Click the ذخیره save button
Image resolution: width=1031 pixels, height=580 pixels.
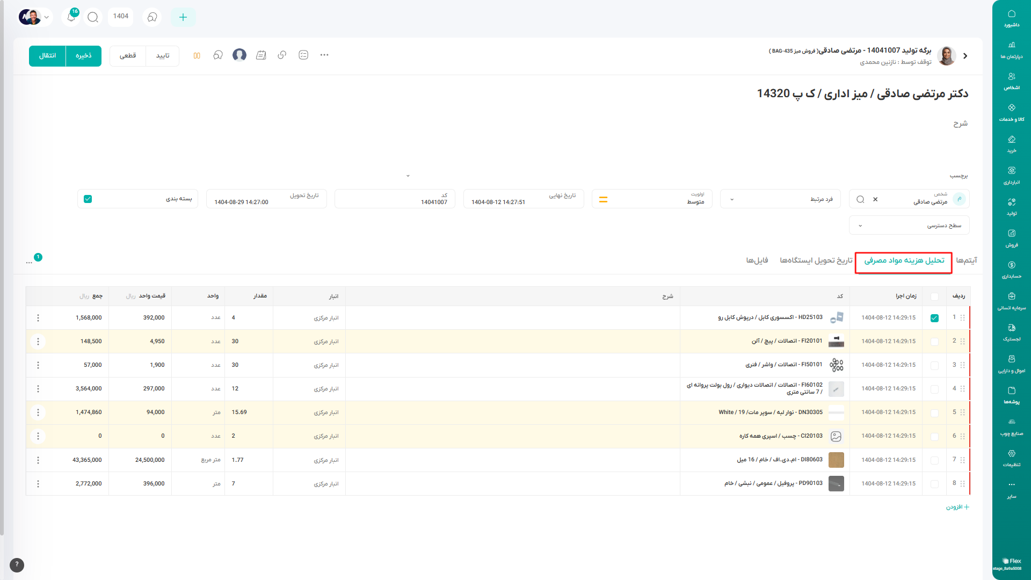click(84, 56)
